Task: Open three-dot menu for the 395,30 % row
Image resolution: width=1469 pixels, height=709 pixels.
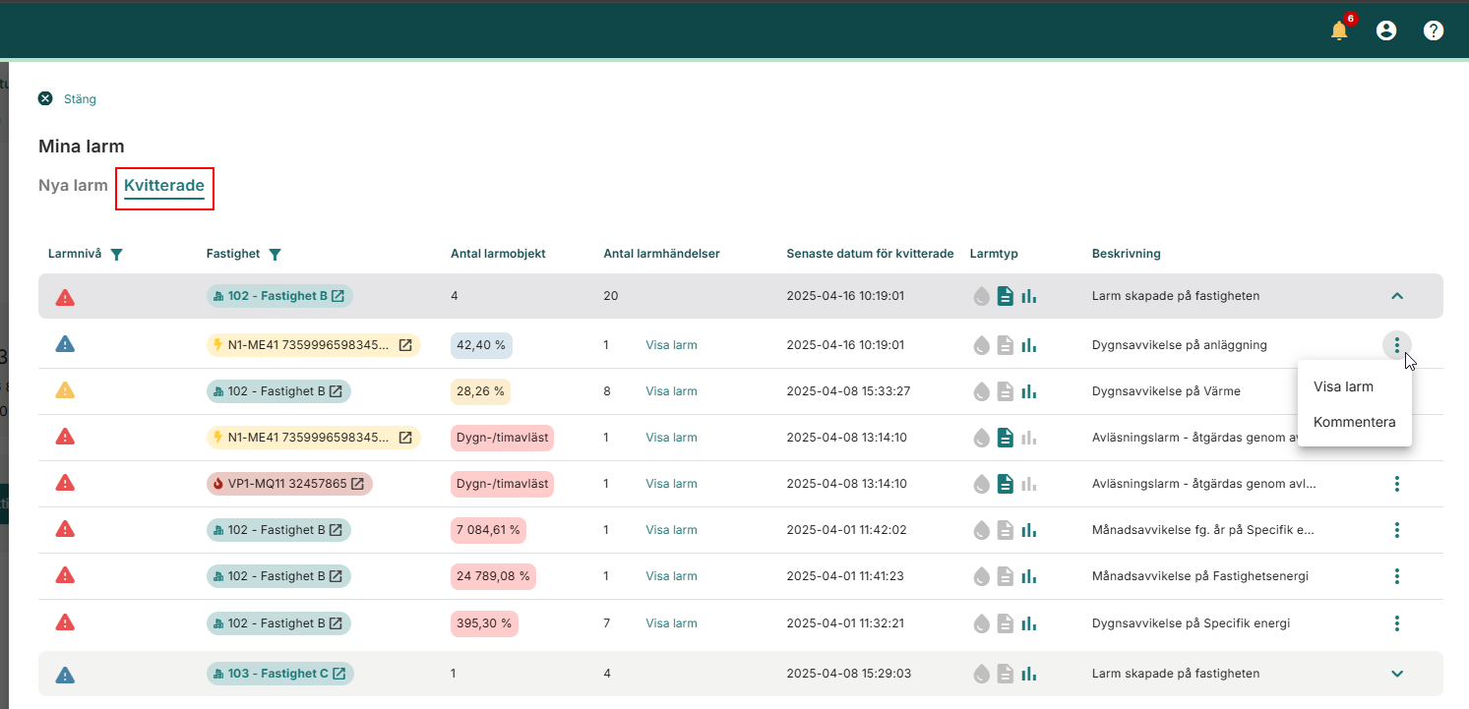Action: pos(1397,622)
